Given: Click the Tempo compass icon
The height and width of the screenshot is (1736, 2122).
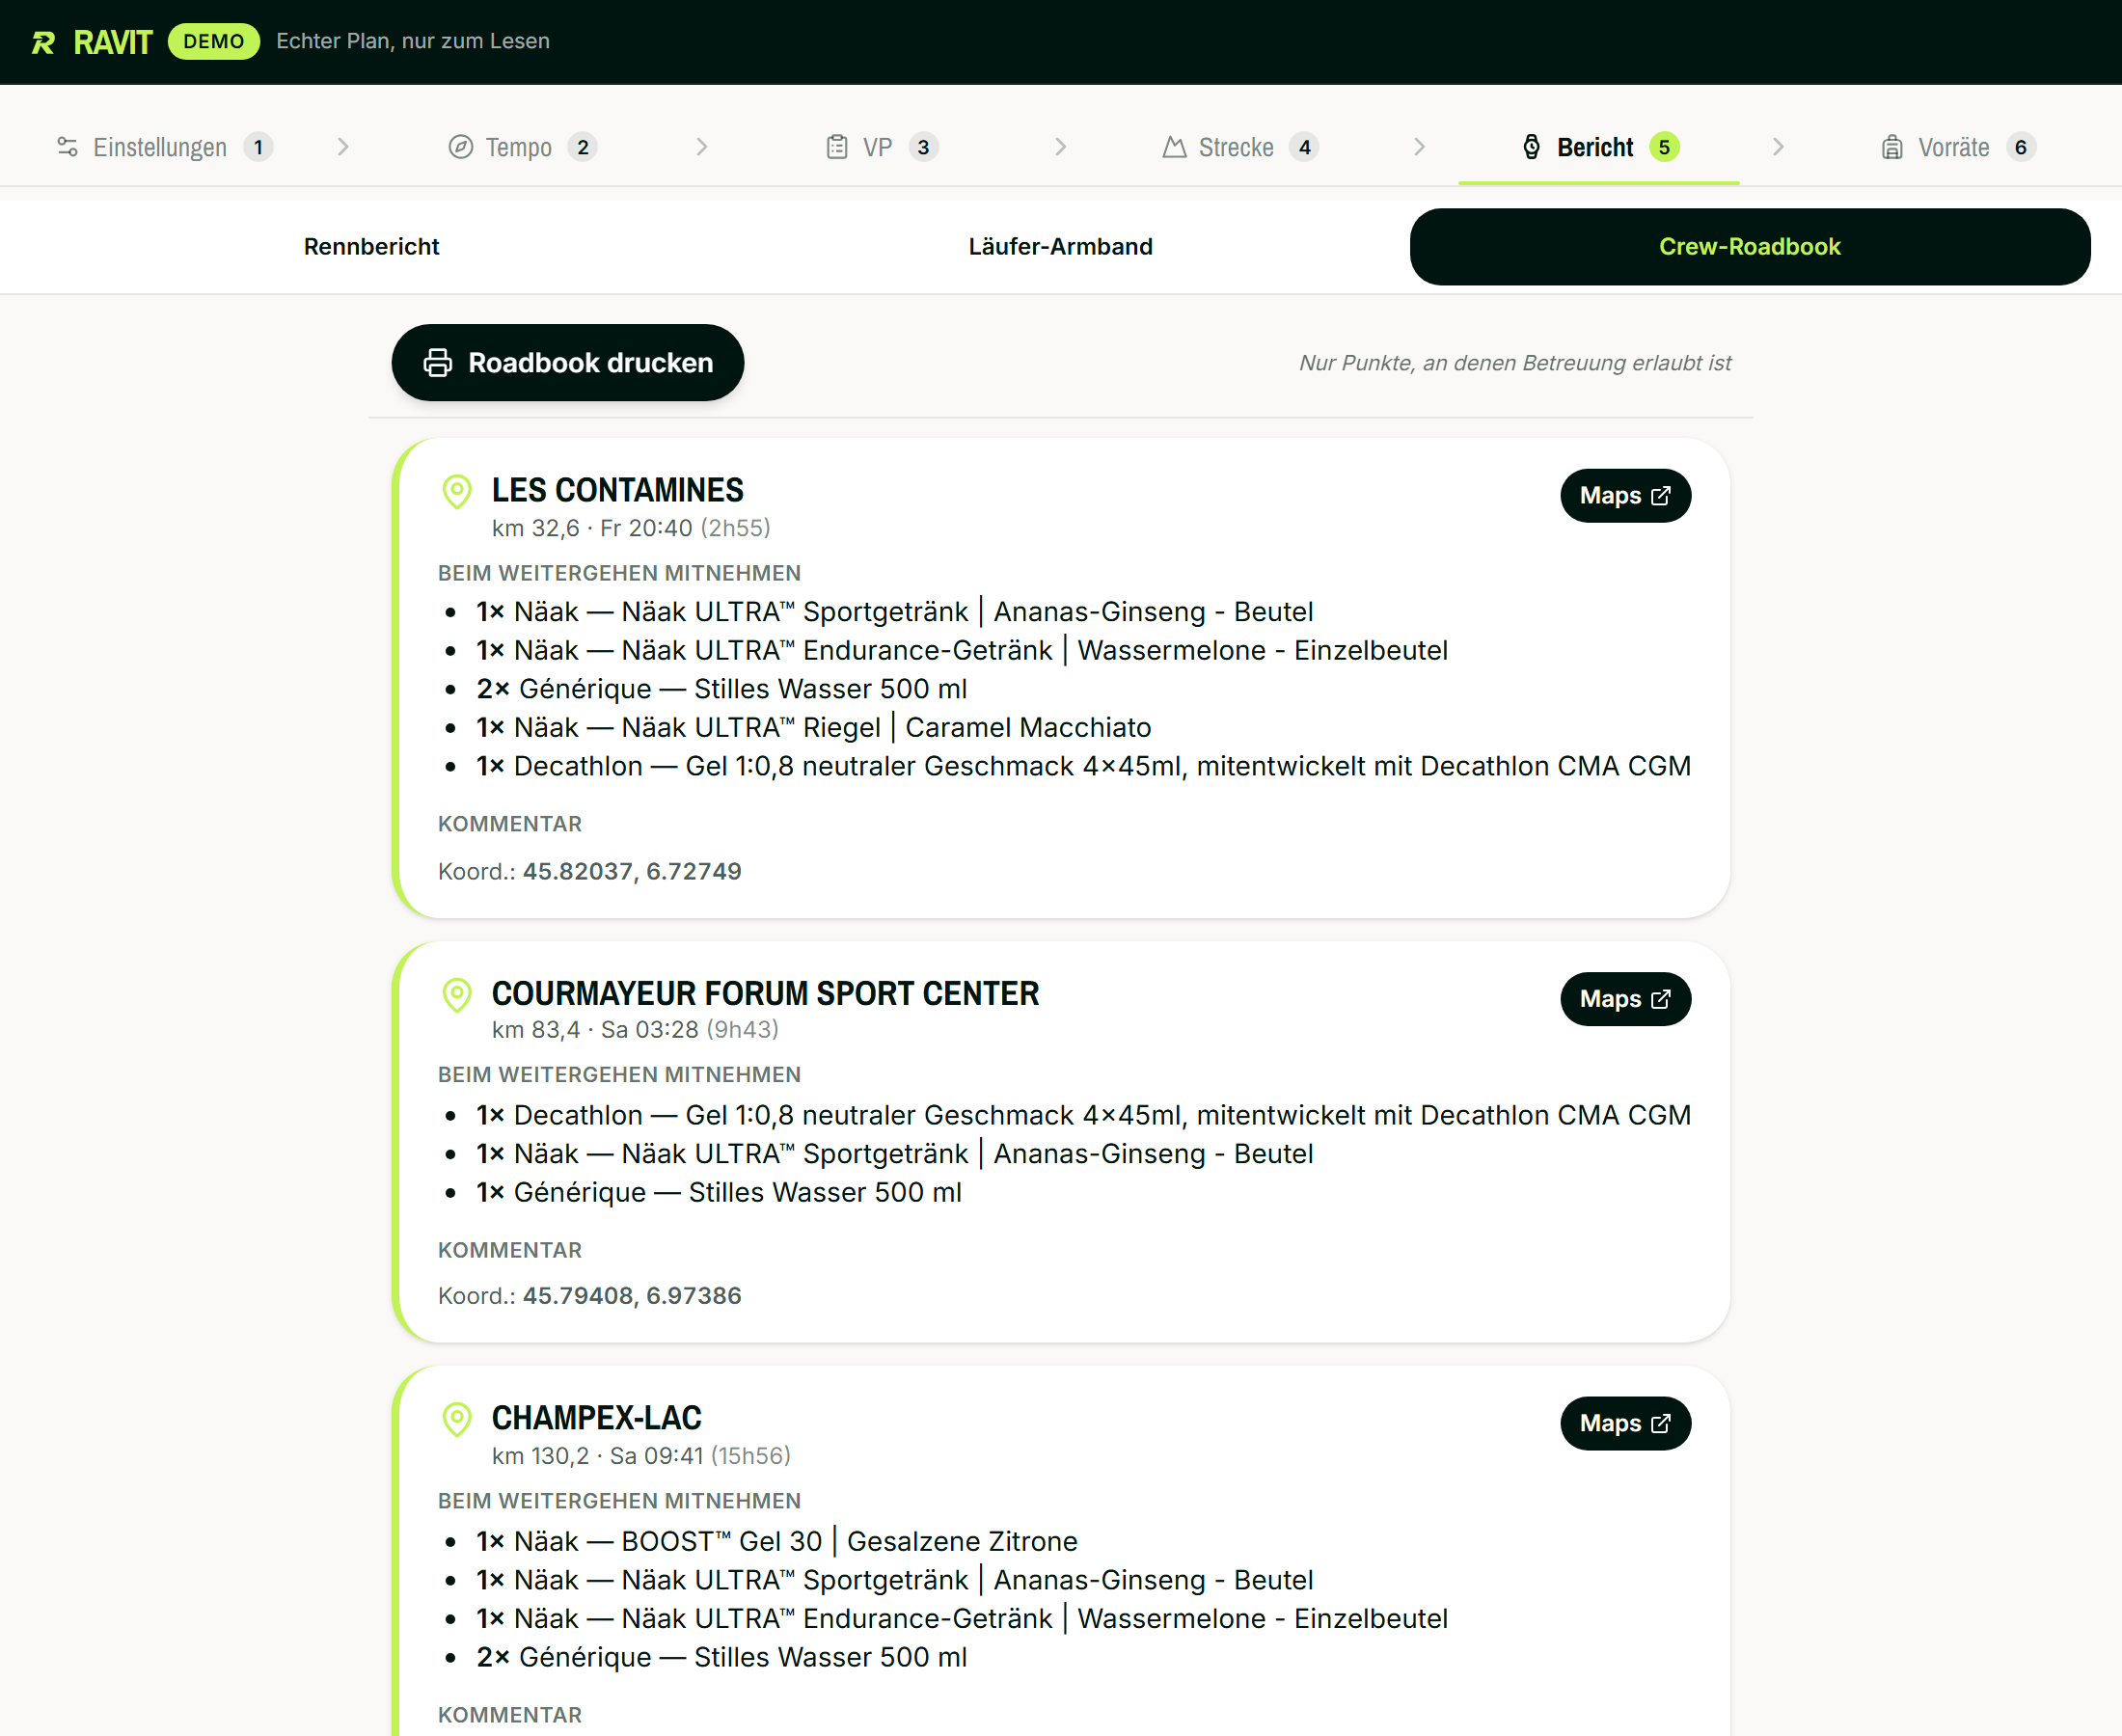Looking at the screenshot, I should coord(460,147).
